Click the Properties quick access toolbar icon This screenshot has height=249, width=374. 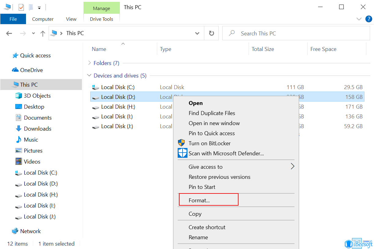click(21, 7)
